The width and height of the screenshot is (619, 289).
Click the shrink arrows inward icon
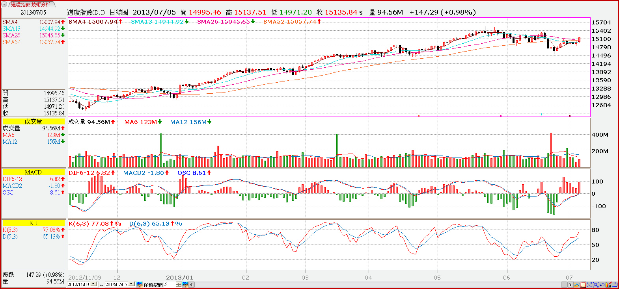click(589, 285)
